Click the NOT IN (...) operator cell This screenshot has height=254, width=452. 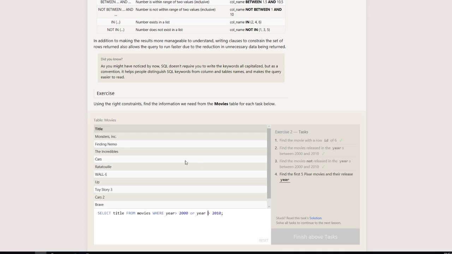point(115,30)
